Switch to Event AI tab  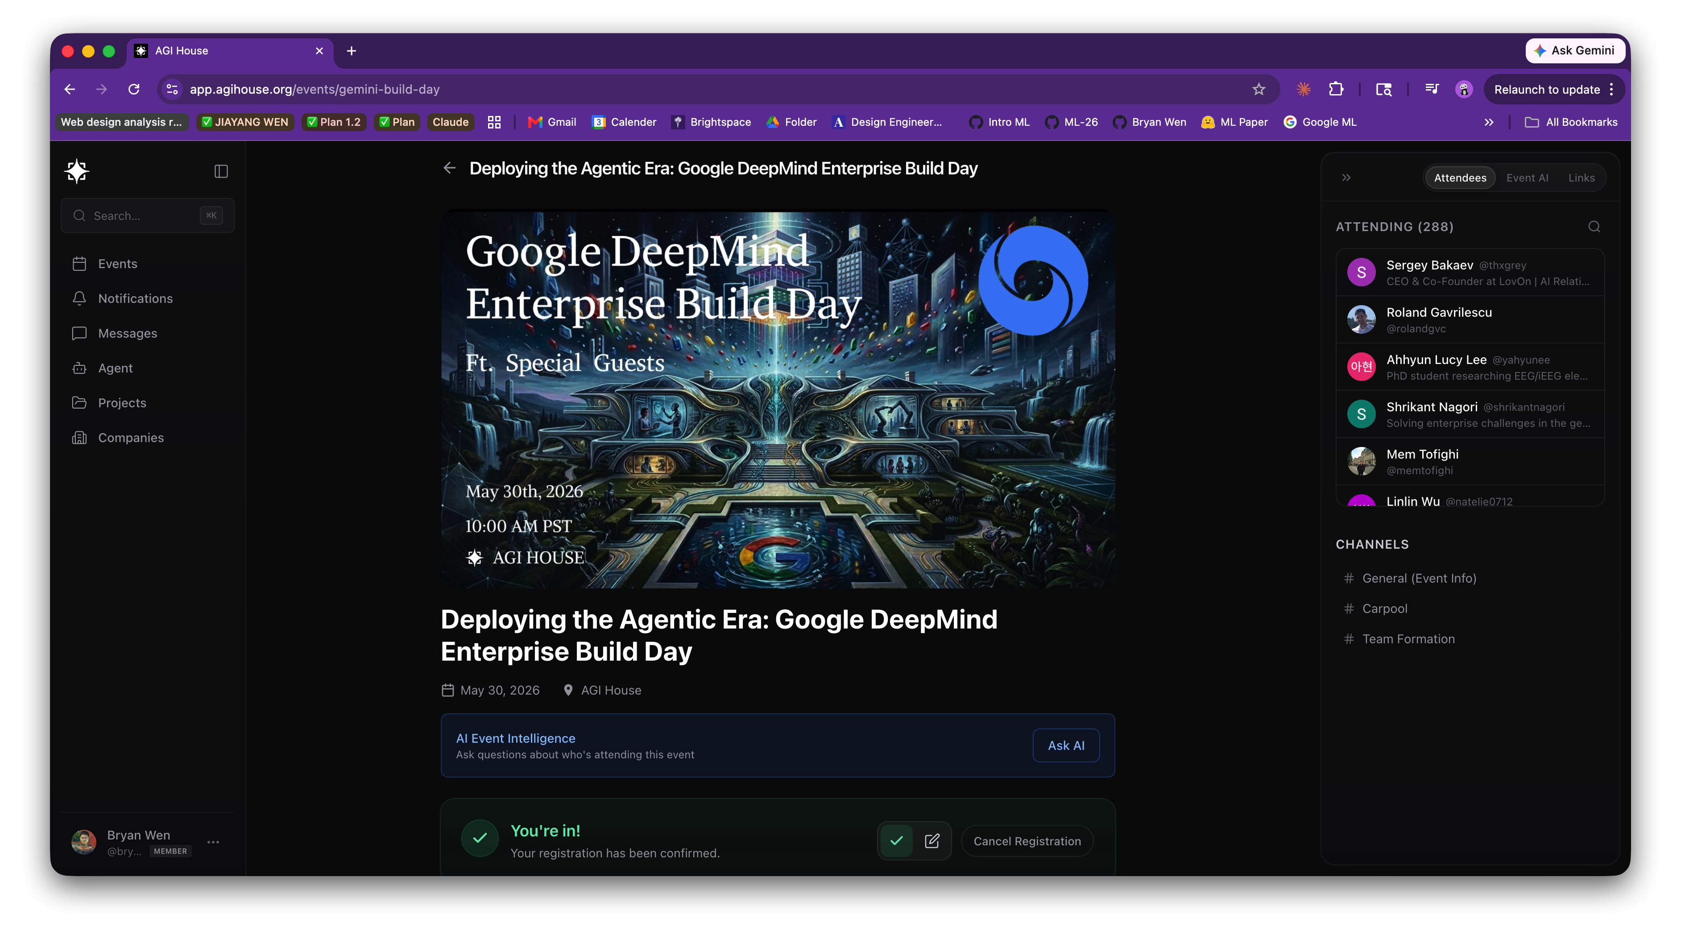coord(1527,178)
